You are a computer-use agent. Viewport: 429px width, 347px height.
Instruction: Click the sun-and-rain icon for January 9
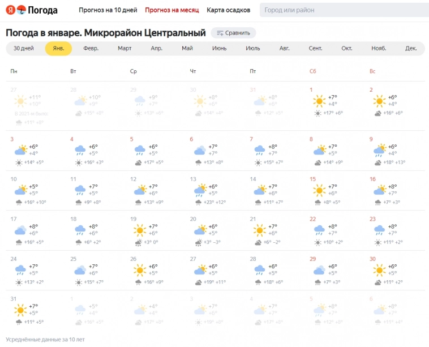click(380, 151)
